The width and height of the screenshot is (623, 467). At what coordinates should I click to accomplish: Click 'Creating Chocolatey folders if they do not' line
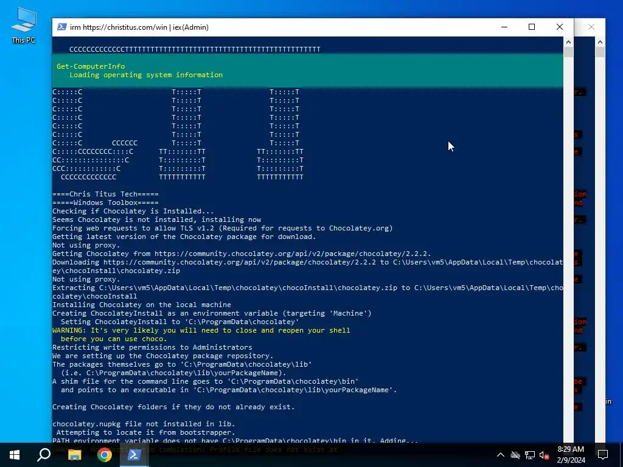[173, 407]
